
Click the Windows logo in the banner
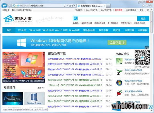click(22, 43)
